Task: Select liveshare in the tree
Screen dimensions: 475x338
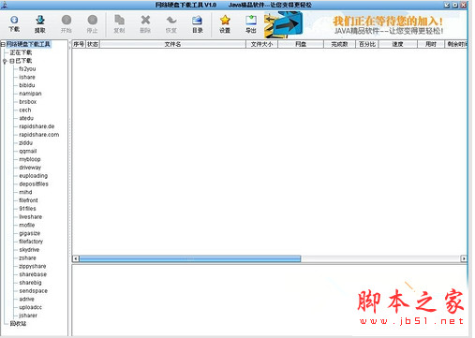Action: (x=31, y=217)
